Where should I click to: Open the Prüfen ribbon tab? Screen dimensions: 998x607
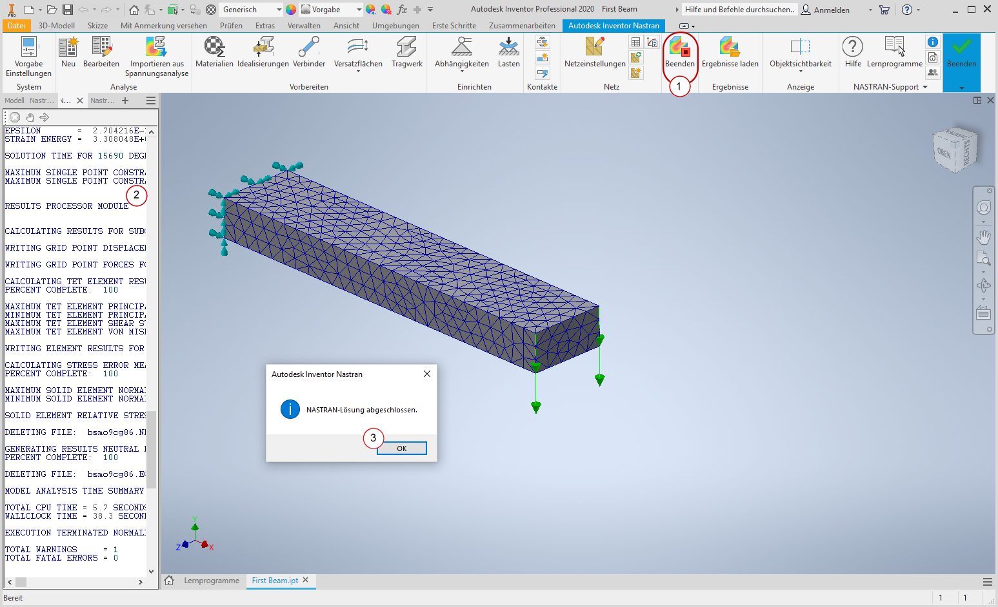point(231,26)
